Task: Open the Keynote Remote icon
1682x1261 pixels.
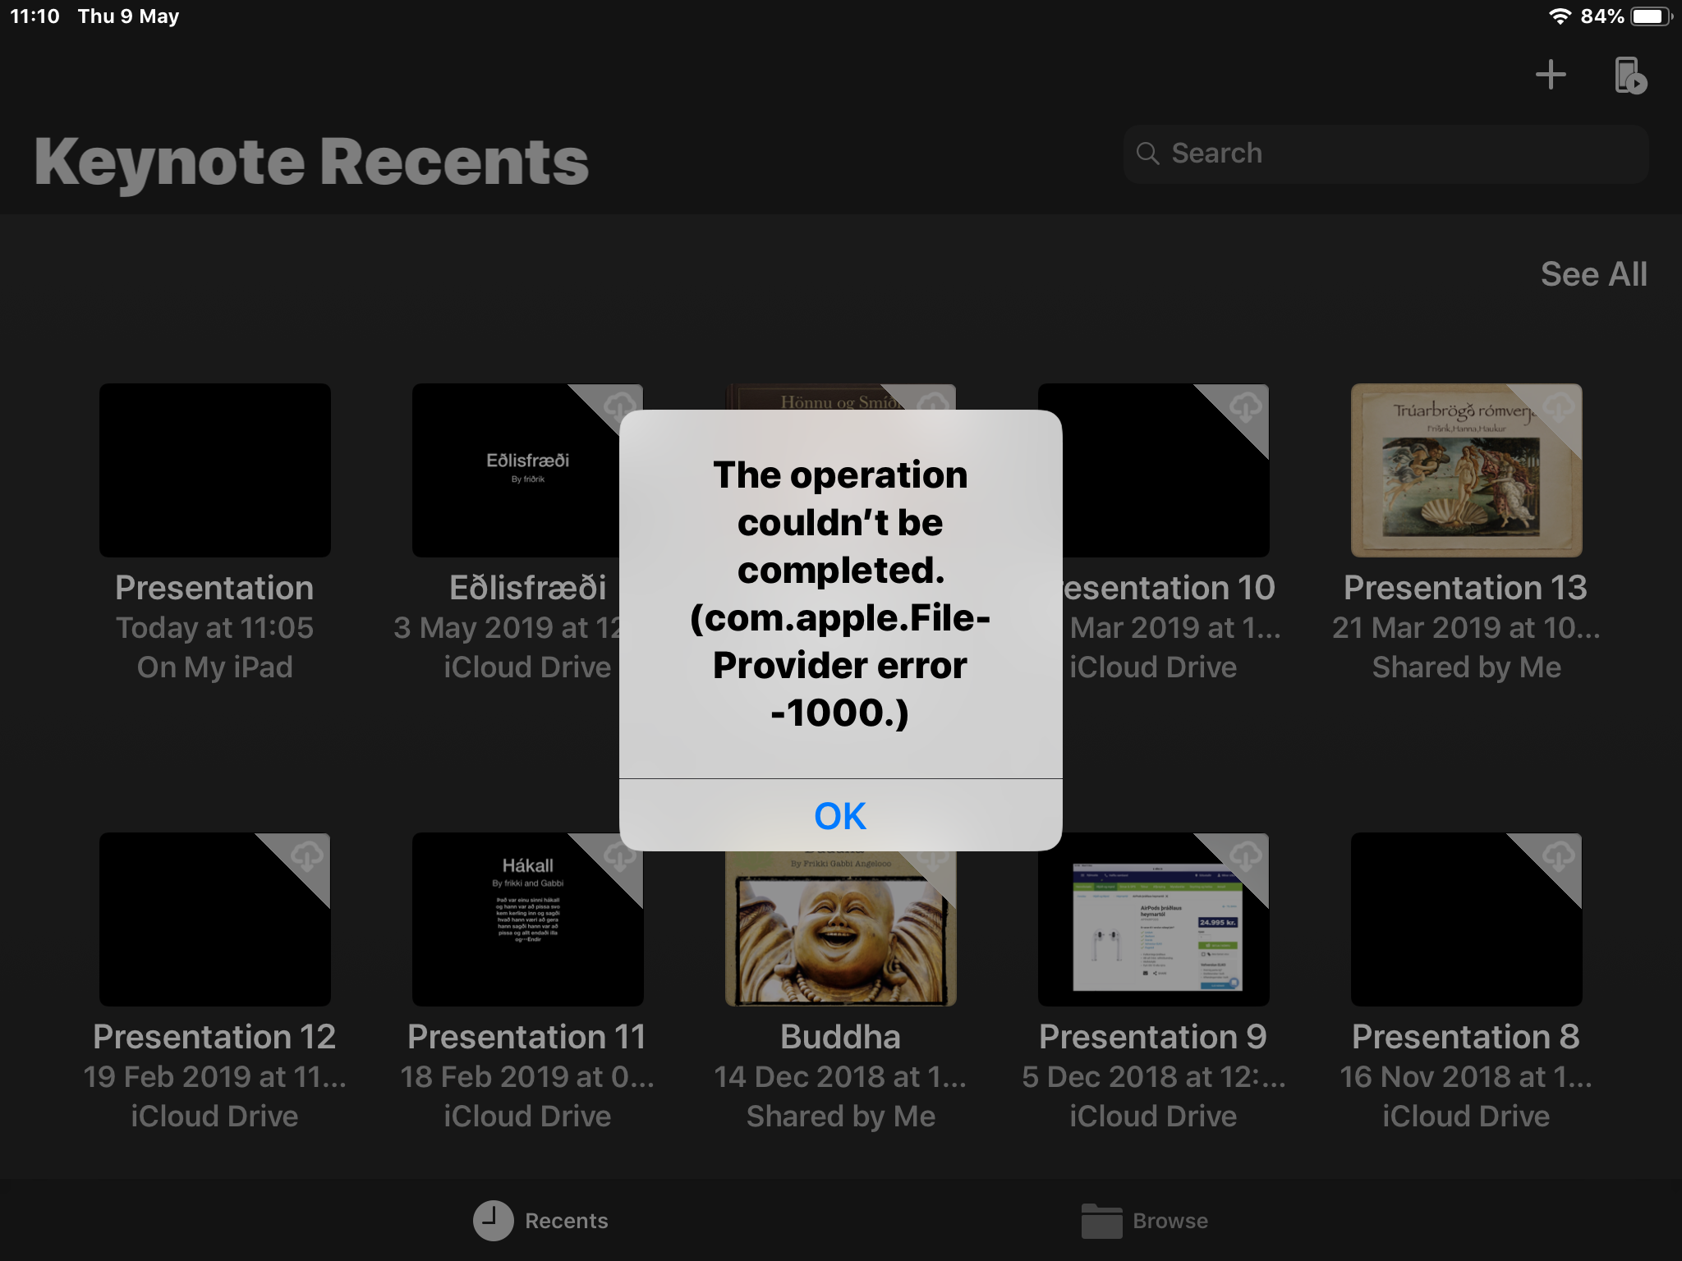Action: pos(1629,75)
